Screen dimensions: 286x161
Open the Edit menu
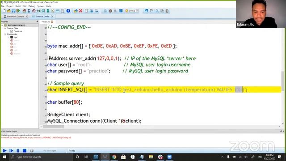tap(25, 6)
